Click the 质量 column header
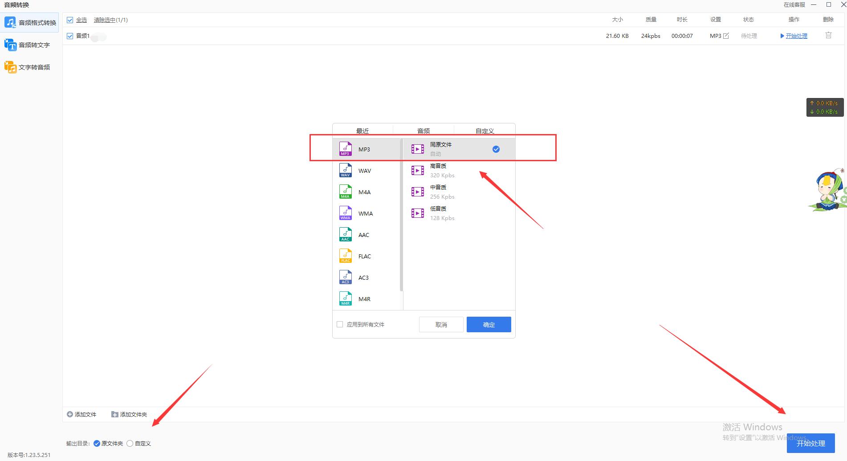 (x=651, y=20)
